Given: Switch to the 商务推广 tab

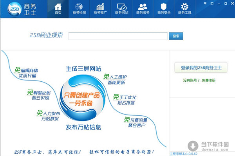Looking at the screenshot, I should [x=100, y=9].
